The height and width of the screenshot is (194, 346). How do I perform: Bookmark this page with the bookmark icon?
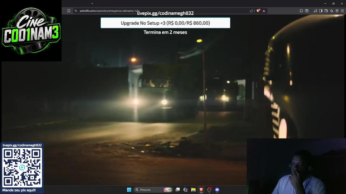[69, 11]
